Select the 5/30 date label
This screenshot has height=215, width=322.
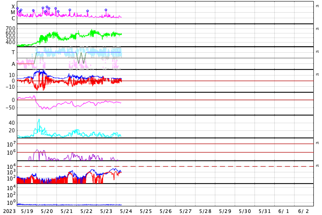point(245,211)
